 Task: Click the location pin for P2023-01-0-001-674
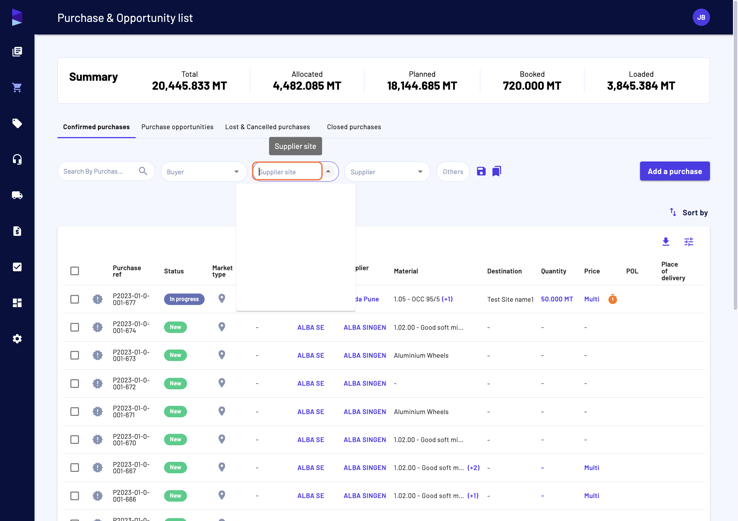pyautogui.click(x=222, y=327)
